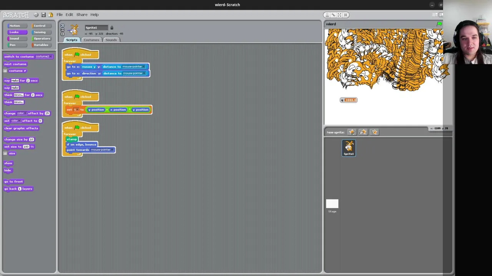Open the Help menu
The height and width of the screenshot is (276, 492).
coord(95,15)
